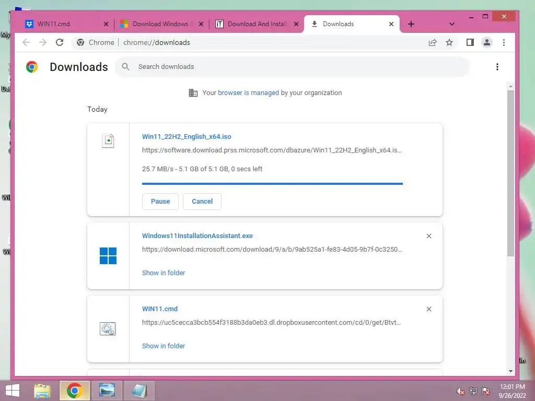
Task: Open the Chrome three-dot main menu
Action: tap(504, 42)
